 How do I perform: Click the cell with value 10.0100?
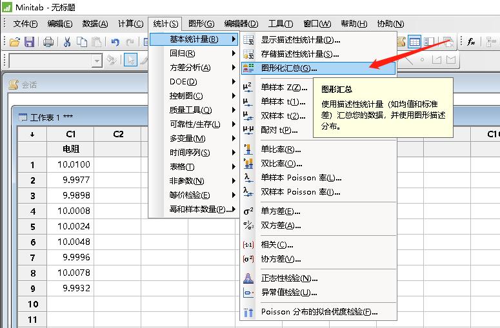coord(70,164)
